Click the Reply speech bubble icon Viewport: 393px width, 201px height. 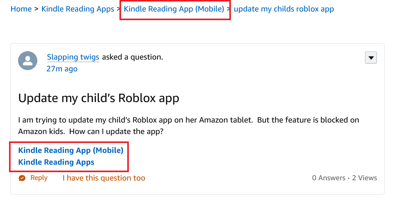(22, 178)
